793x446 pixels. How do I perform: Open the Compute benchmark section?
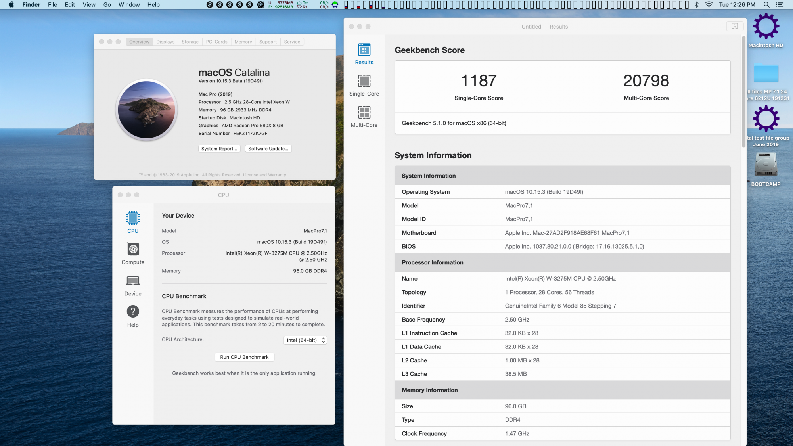pos(133,250)
